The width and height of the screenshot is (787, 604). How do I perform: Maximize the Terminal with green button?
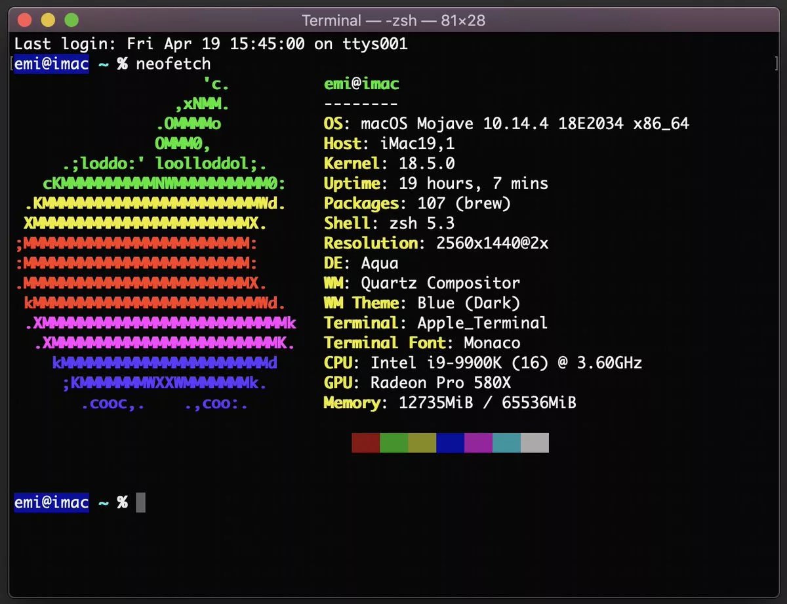(71, 20)
